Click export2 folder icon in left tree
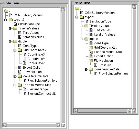Screen dimensions: 139x129 11,20
